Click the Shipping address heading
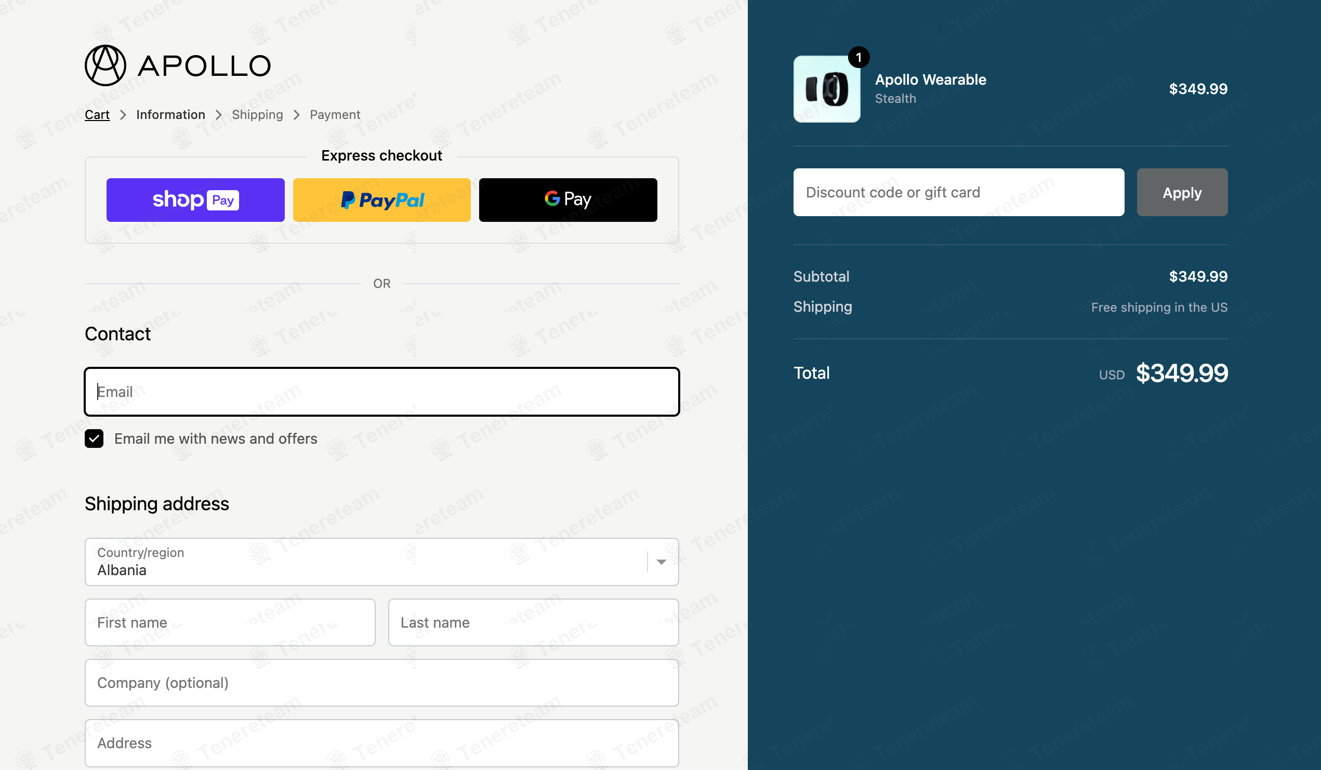Viewport: 1321px width, 770px height. (x=157, y=504)
